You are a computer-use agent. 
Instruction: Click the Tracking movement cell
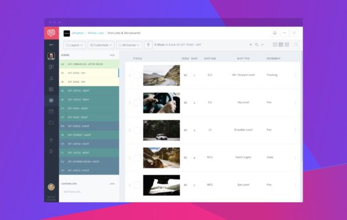(x=272, y=75)
